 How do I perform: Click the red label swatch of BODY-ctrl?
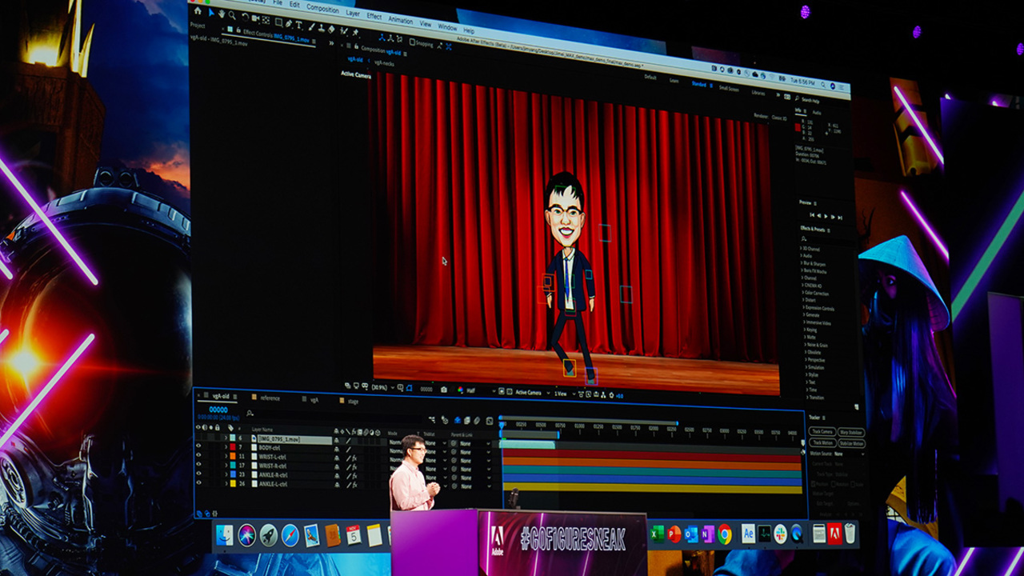coord(233,447)
